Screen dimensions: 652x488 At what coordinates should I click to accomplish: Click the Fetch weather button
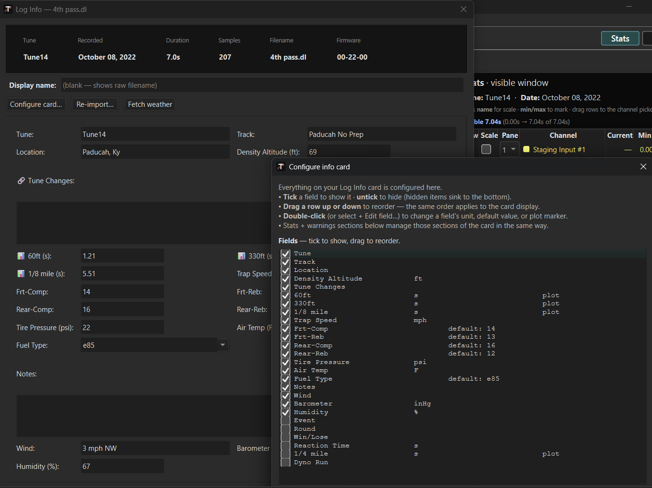tap(150, 104)
